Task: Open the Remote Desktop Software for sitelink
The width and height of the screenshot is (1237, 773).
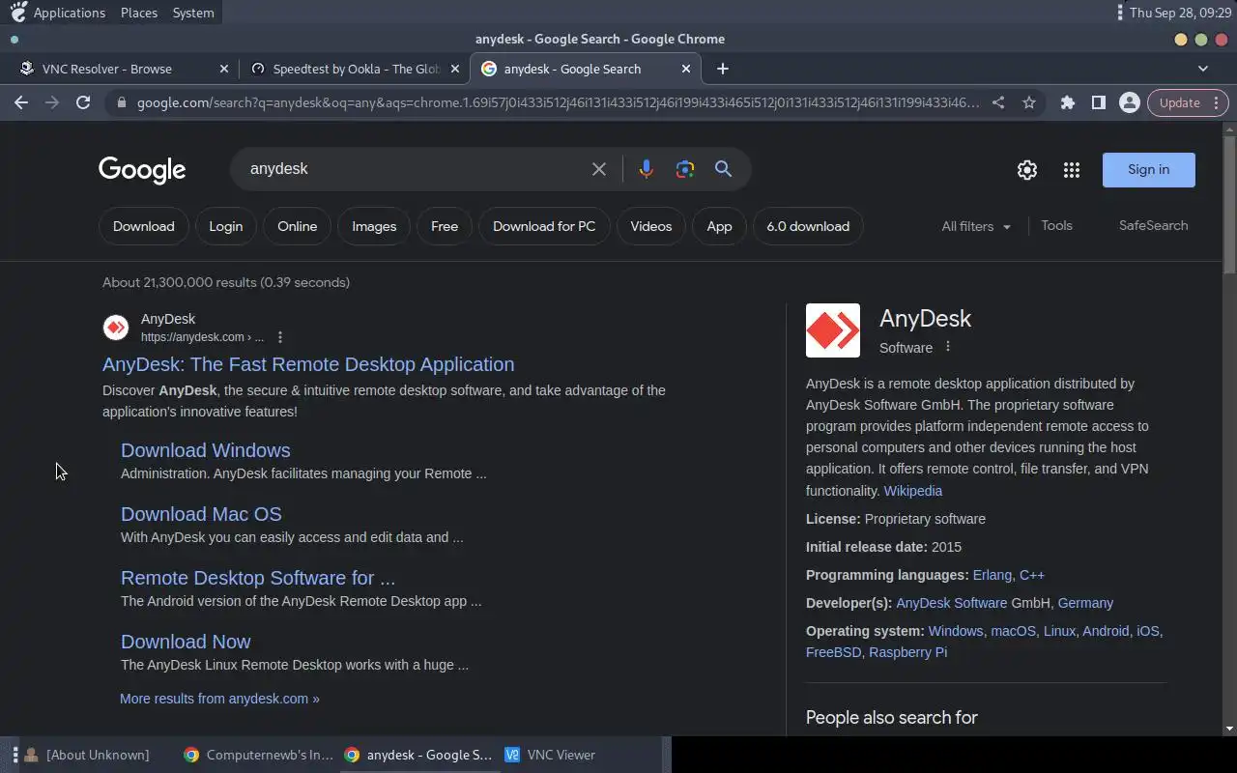Action: pyautogui.click(x=258, y=578)
